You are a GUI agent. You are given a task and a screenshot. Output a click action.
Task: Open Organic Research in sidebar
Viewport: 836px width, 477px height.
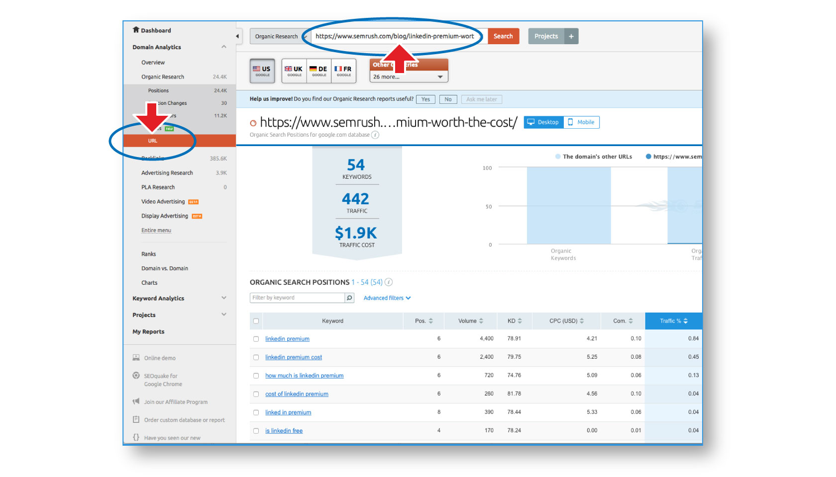[x=163, y=77]
